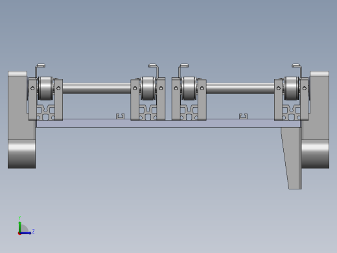Image resolution: width=337 pixels, height=253 pixels.
Task: Select the small C-channel clip under the right shaft
Action: 243,116
